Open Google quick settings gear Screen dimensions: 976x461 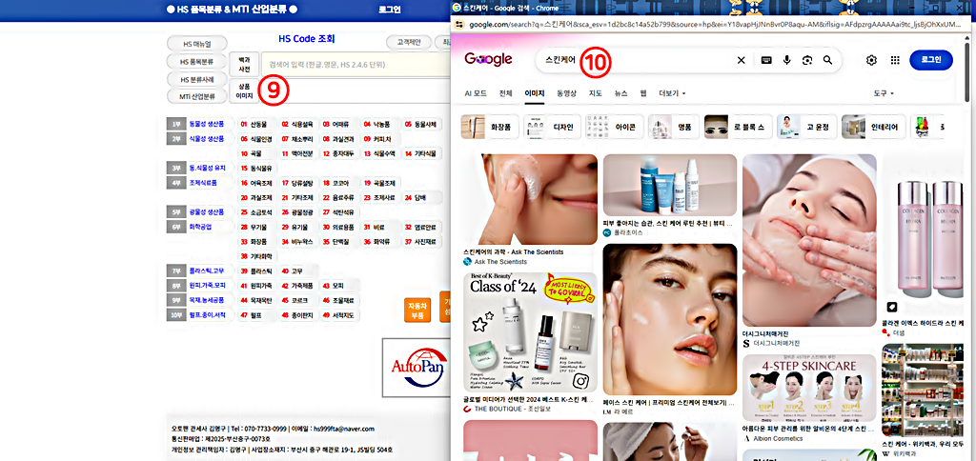[871, 60]
